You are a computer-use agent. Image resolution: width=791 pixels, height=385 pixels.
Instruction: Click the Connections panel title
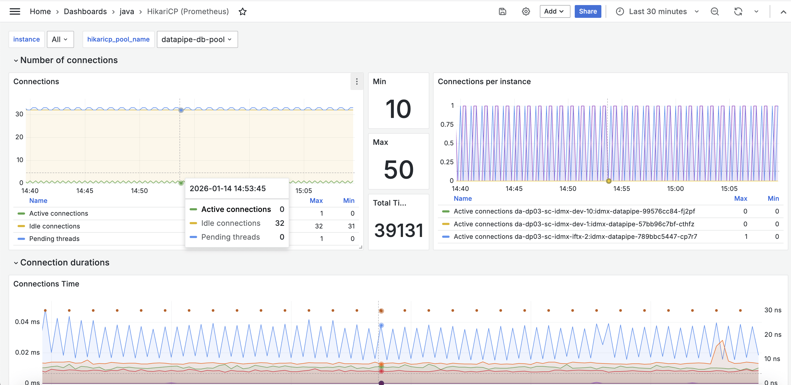36,81
